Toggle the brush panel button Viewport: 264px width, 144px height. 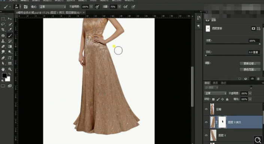click(x=25, y=7)
